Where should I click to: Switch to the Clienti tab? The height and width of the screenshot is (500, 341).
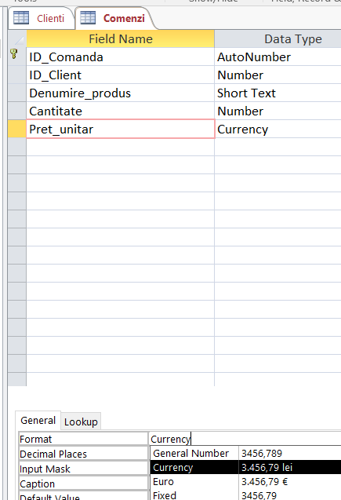pyautogui.click(x=42, y=18)
